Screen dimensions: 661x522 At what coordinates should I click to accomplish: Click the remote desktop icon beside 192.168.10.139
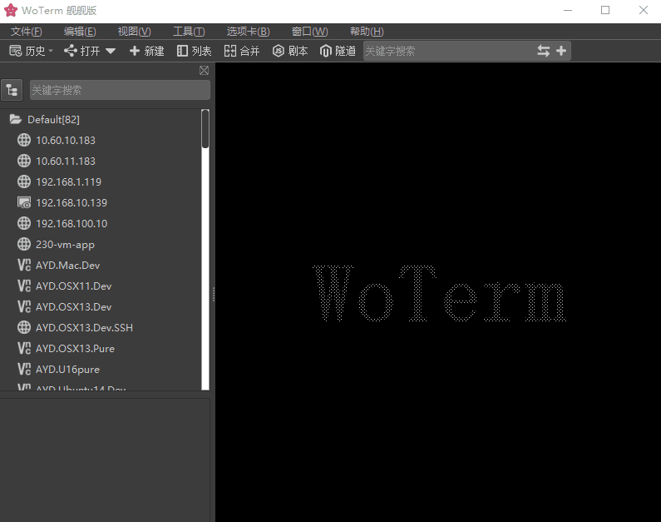click(24, 202)
